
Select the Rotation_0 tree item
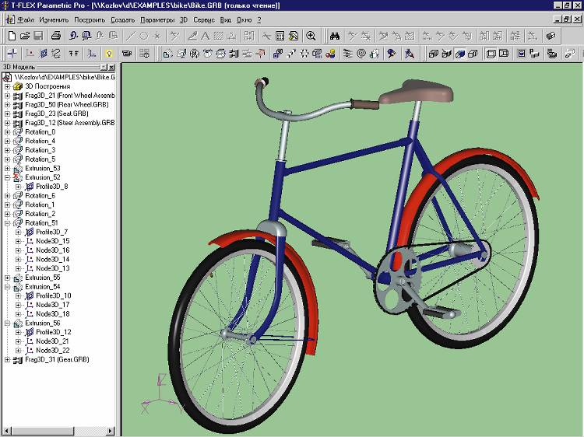click(x=40, y=132)
